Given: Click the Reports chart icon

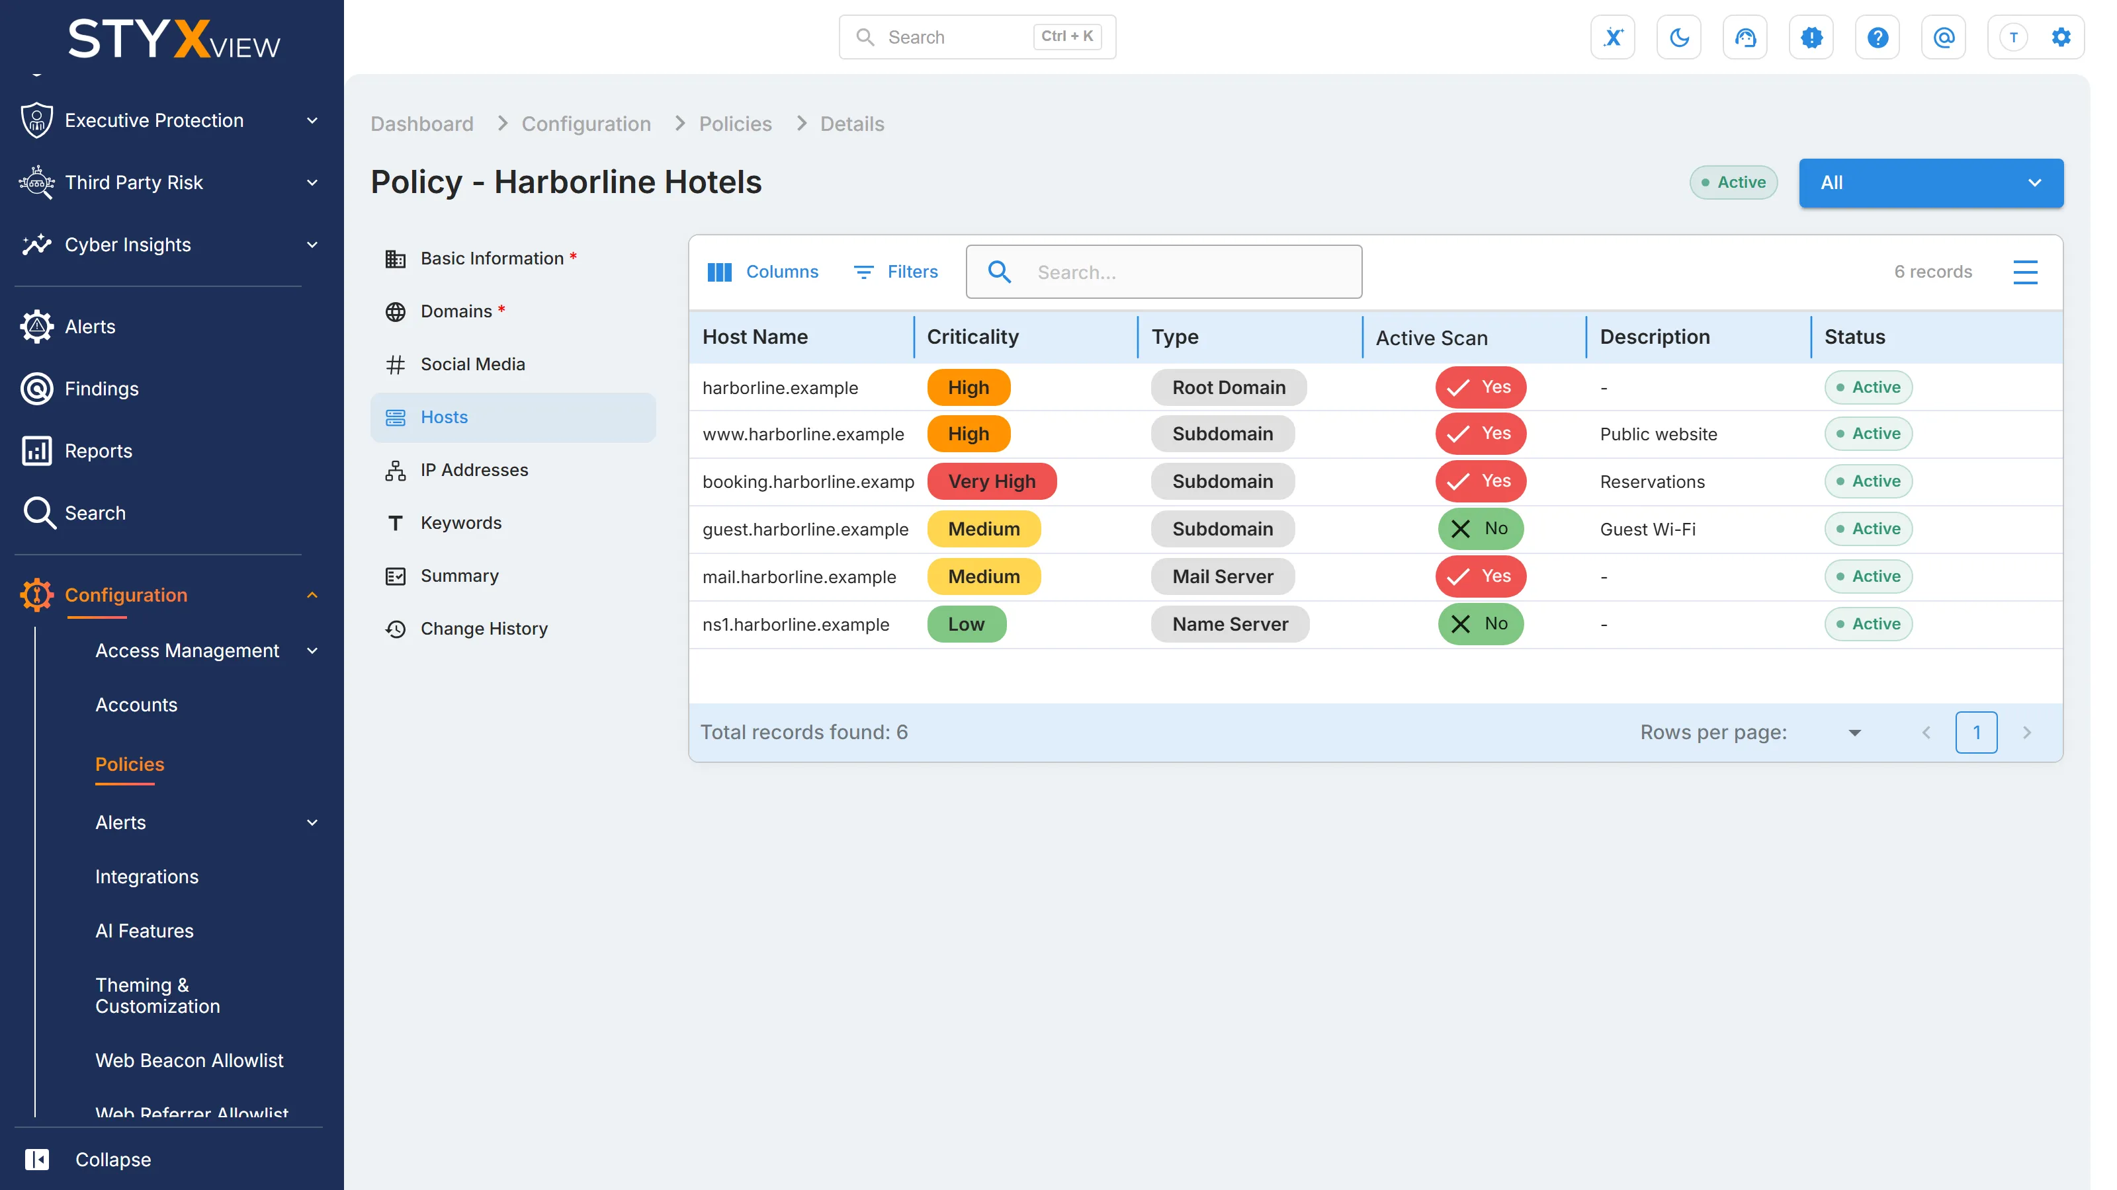Looking at the screenshot, I should click(x=36, y=451).
